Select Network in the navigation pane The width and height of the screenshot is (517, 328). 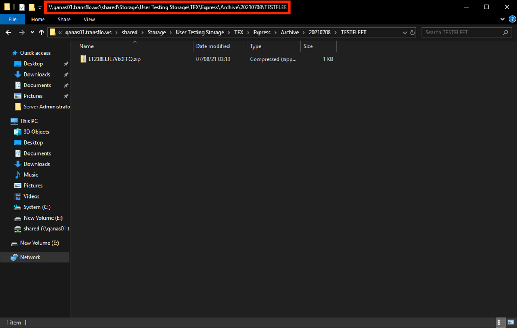[30, 257]
